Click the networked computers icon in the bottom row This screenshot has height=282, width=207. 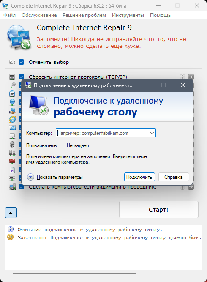(x=12, y=187)
